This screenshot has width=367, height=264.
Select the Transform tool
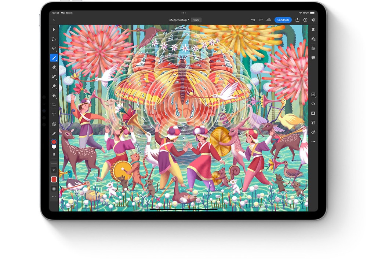(54, 39)
